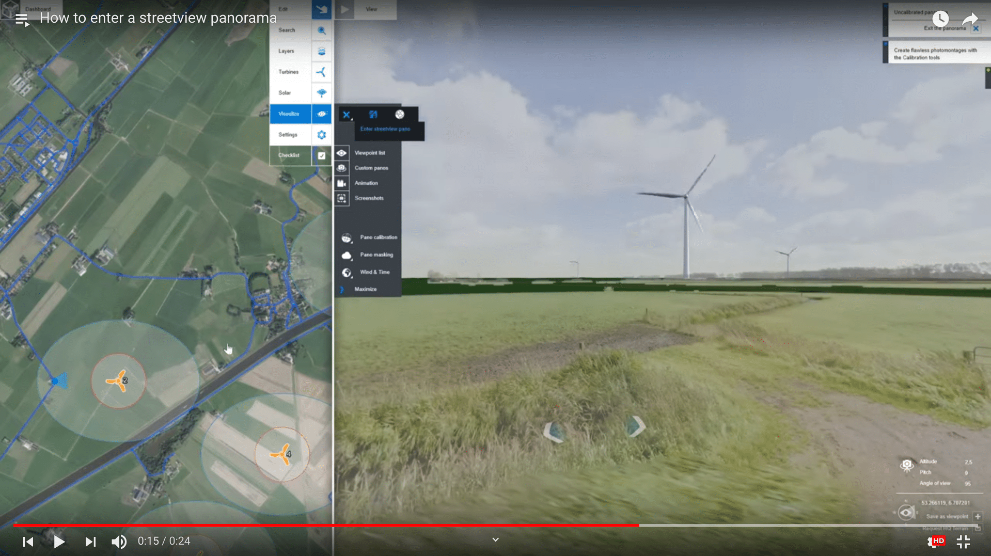Click the Pano masking label

coord(376,255)
